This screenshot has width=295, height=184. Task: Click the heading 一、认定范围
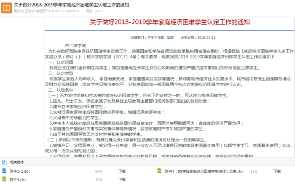[61, 62]
